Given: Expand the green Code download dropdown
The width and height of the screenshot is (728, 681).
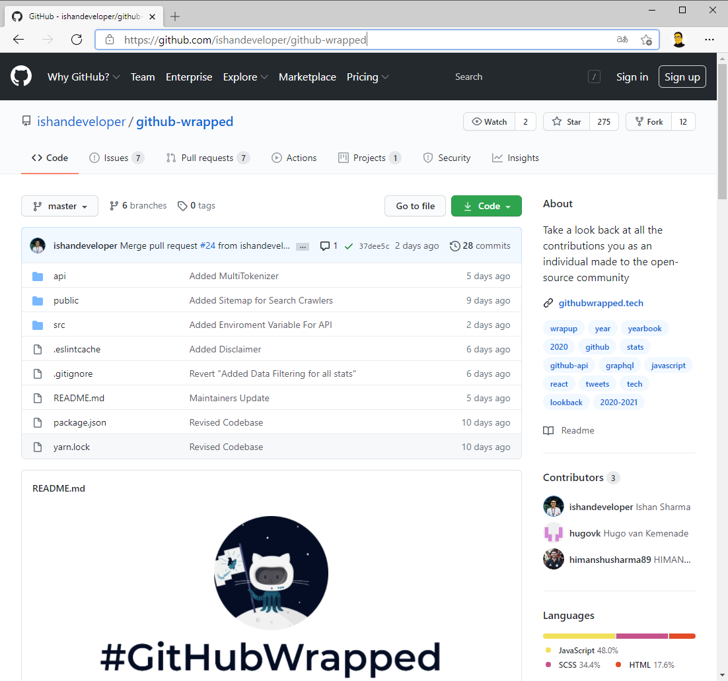Looking at the screenshot, I should [486, 206].
